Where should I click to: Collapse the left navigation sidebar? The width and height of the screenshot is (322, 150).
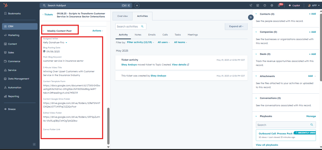click(34, 144)
